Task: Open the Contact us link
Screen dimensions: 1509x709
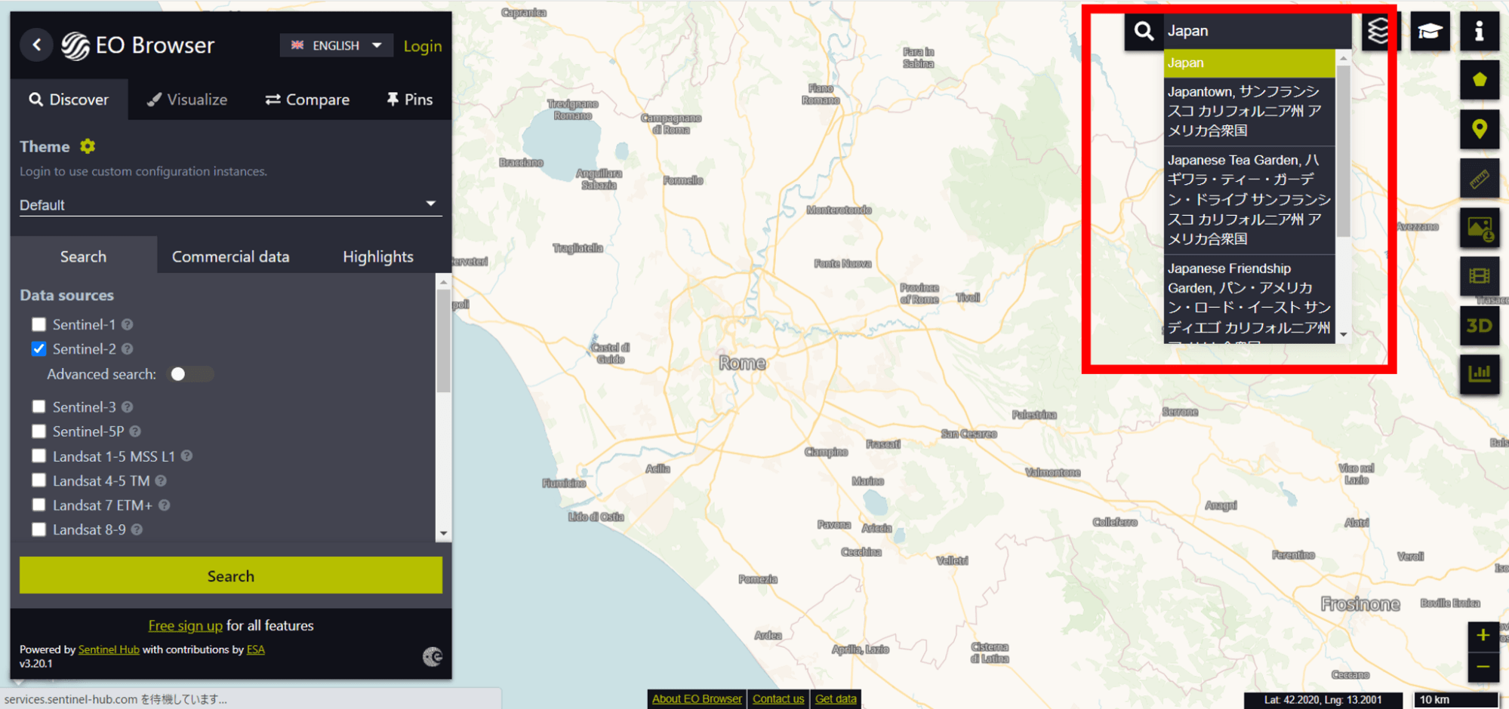Action: (x=778, y=699)
